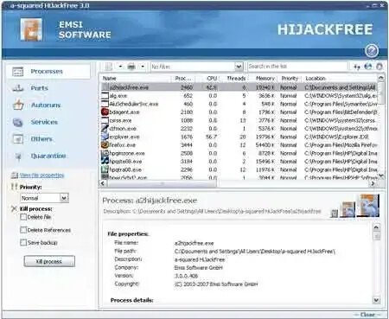
Task: Click the print toolbar icon
Action: click(131, 67)
